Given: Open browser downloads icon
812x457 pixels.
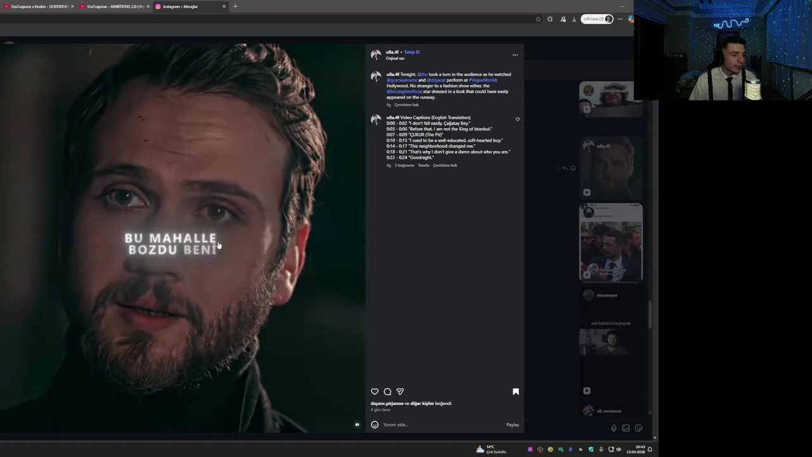Looking at the screenshot, I should coord(574,19).
